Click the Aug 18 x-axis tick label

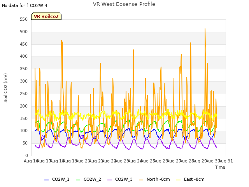pos(57,161)
